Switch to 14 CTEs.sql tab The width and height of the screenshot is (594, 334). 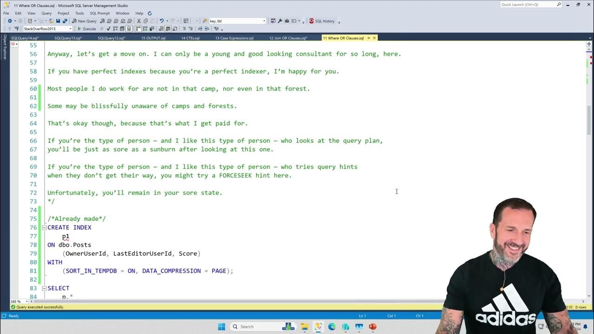(x=190, y=38)
